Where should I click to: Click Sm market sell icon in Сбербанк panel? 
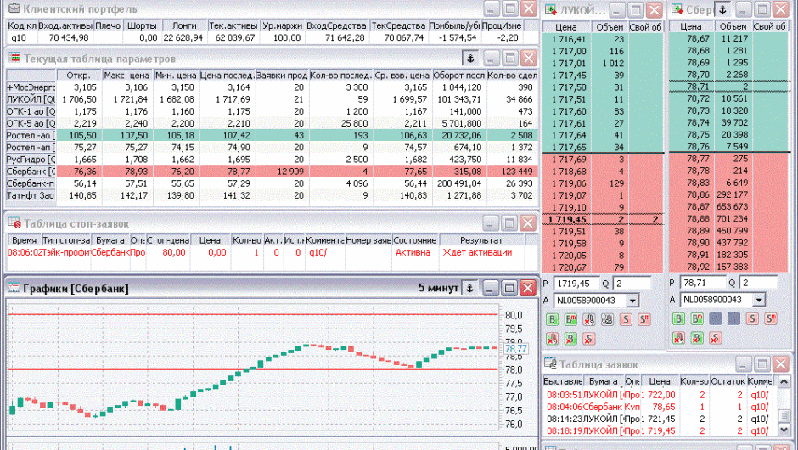770,319
